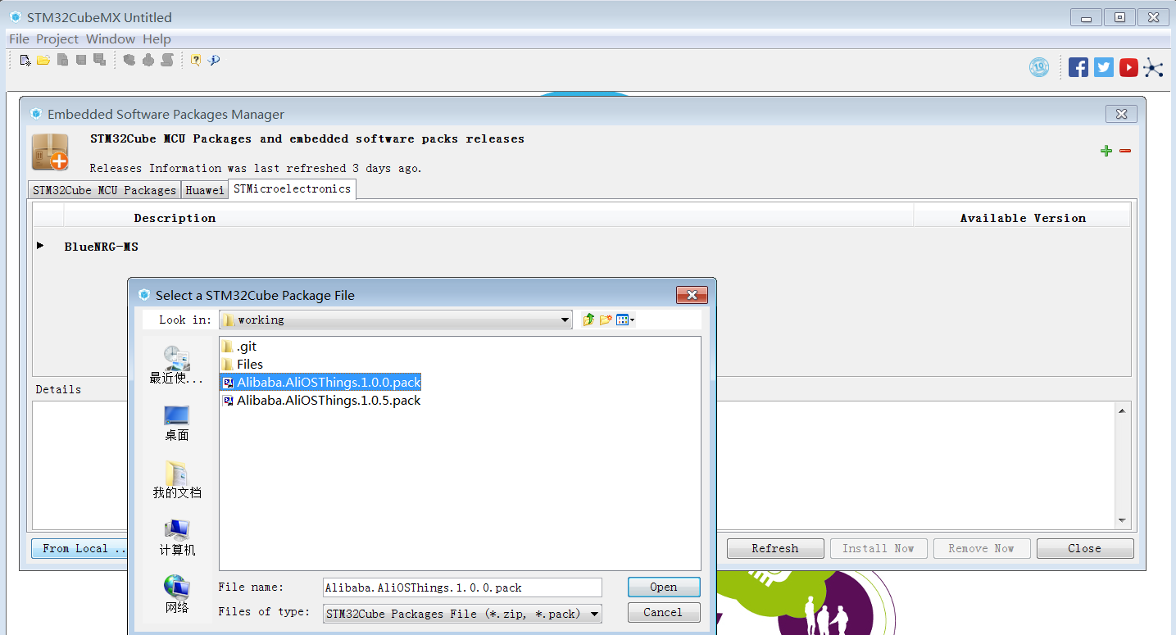This screenshot has width=1176, height=635.
Task: Close the Select a STM32Cube Package File dialog
Action: (x=692, y=295)
